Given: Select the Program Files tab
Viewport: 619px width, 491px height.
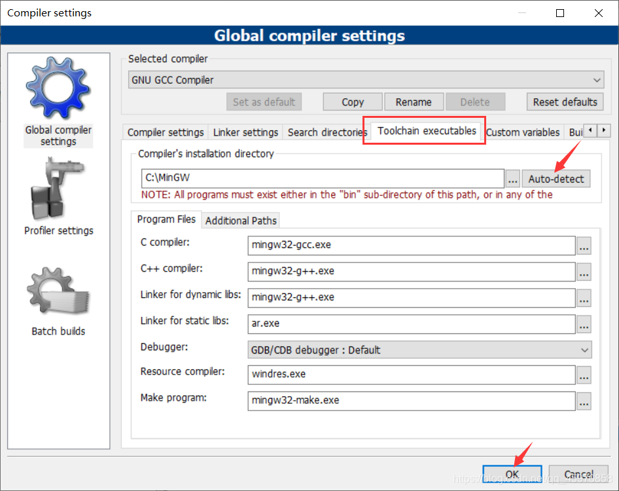Looking at the screenshot, I should click(166, 219).
